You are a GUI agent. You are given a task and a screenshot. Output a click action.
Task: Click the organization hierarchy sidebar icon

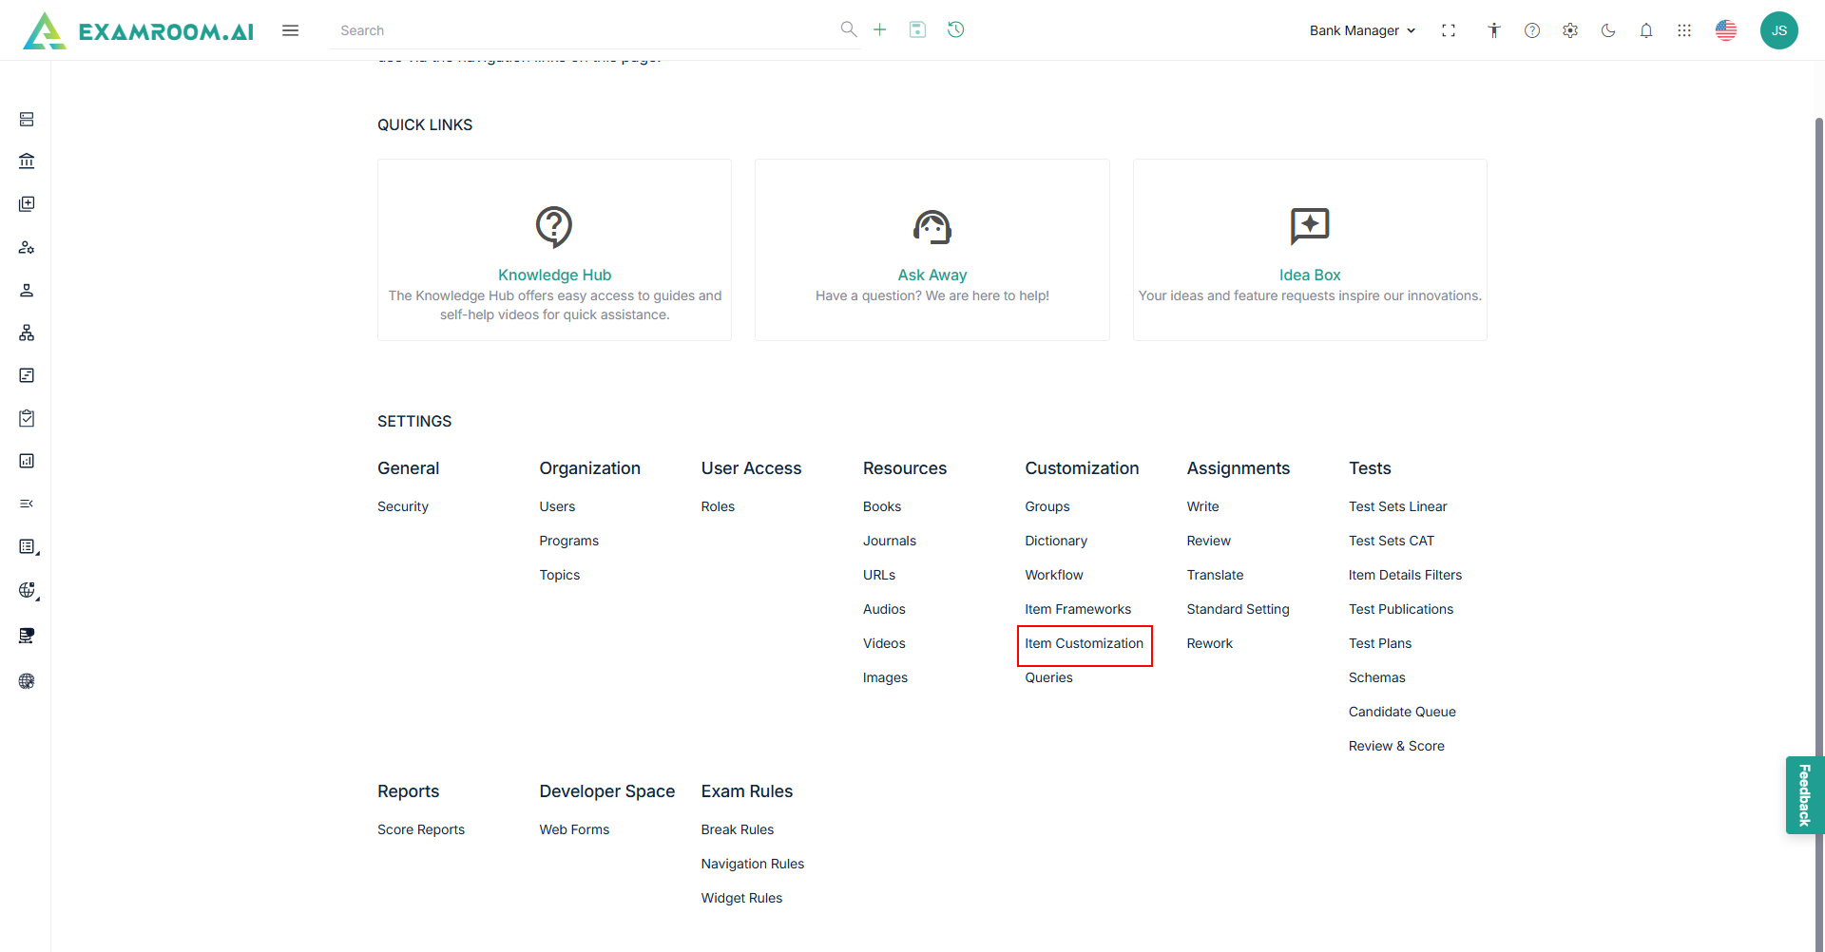coord(27,333)
